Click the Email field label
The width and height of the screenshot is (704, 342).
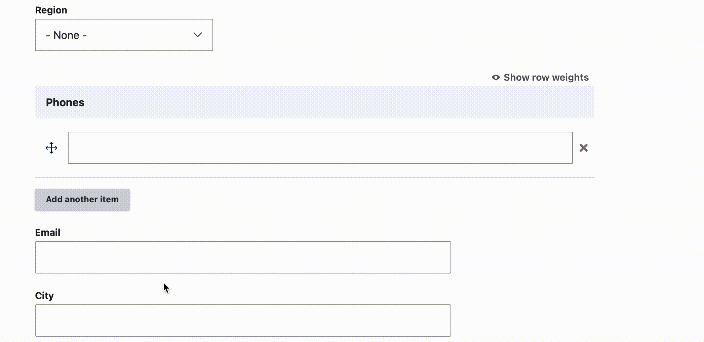tap(48, 232)
